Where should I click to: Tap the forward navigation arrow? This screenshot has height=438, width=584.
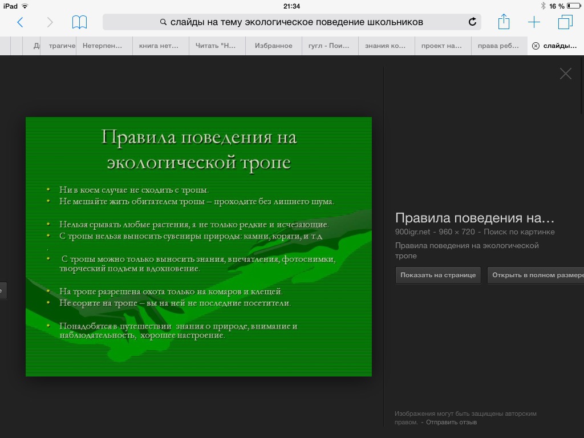point(50,22)
